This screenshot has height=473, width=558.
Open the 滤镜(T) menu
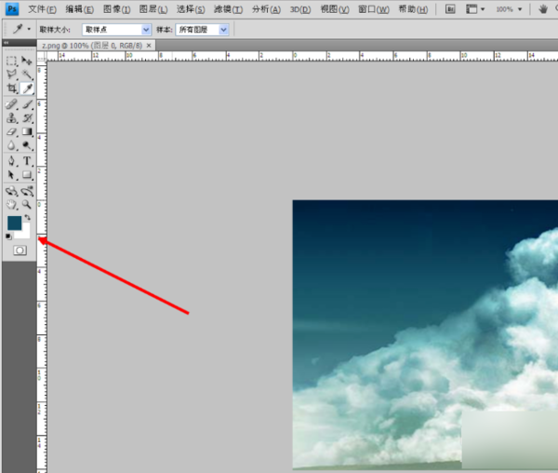point(228,9)
